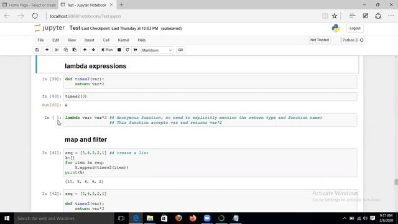The height and width of the screenshot is (224, 398).
Task: Make a web note icon
Action: click(365, 16)
